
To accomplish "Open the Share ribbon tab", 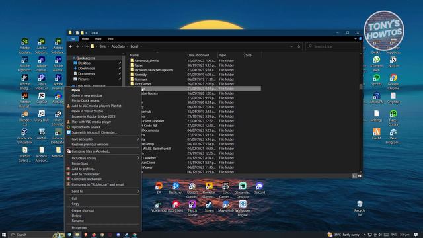I will (98, 39).
